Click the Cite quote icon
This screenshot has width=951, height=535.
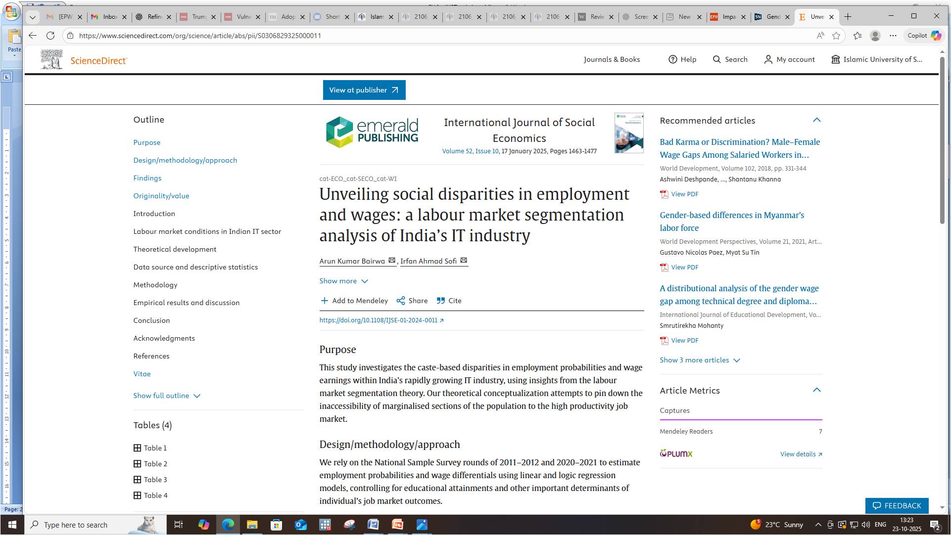(441, 301)
